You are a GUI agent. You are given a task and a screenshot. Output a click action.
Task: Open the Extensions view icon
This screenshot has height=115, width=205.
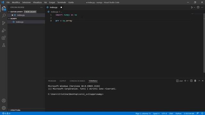pyautogui.click(x=4, y=38)
